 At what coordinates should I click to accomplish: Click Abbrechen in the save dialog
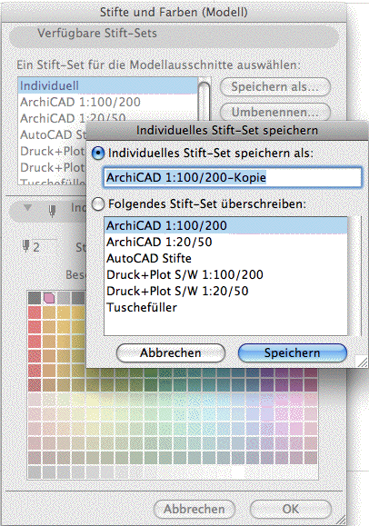tap(171, 352)
